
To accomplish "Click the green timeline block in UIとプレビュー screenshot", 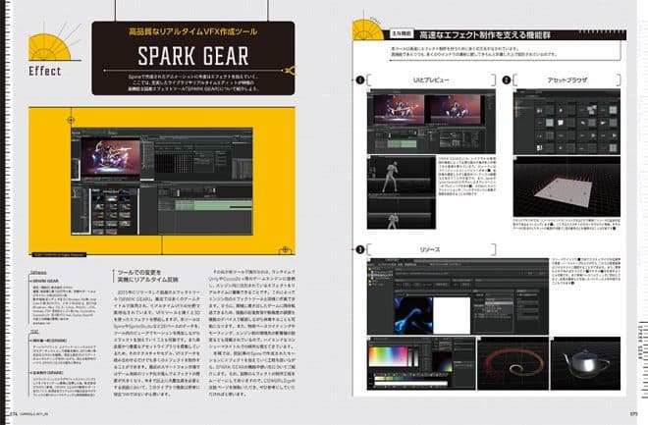I will 403,143.
